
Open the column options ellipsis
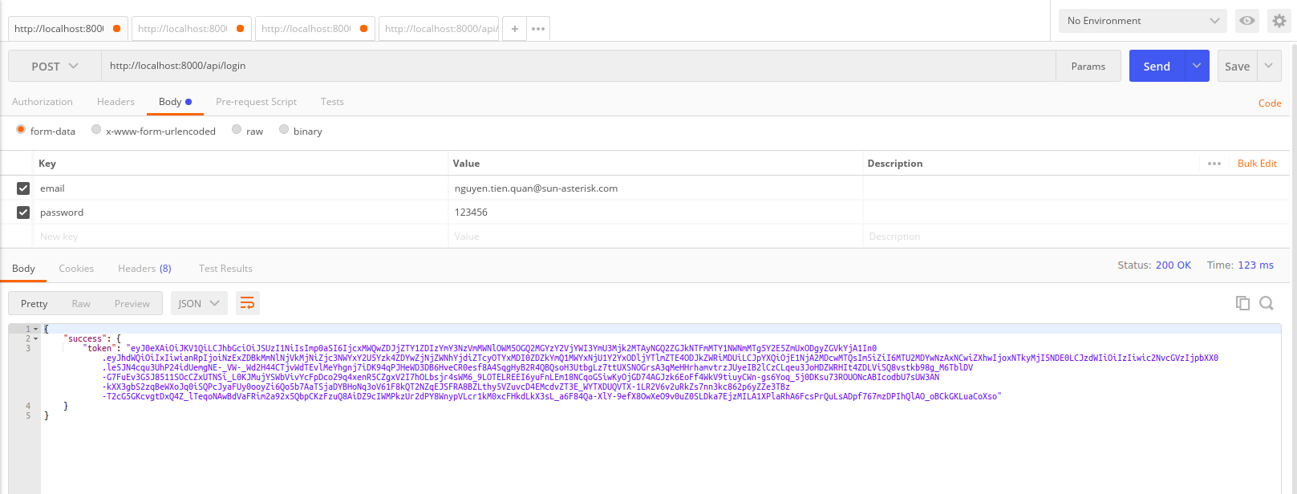(1214, 164)
